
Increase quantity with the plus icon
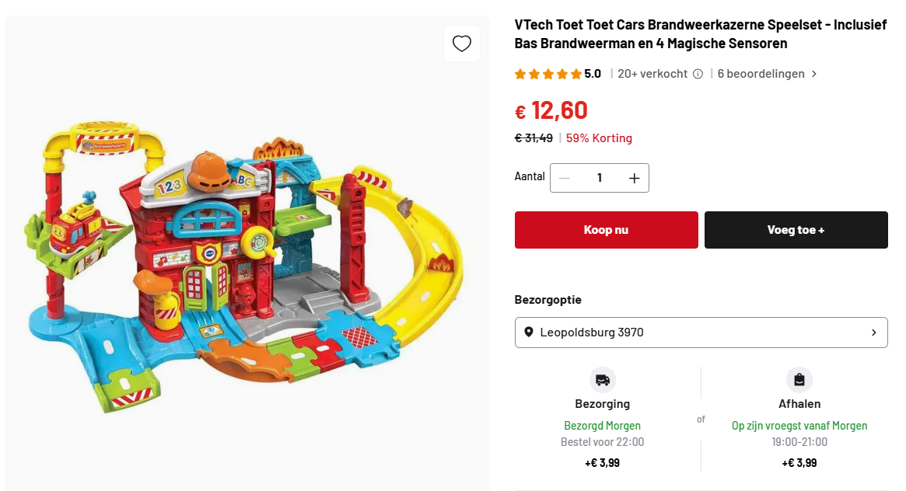(634, 177)
